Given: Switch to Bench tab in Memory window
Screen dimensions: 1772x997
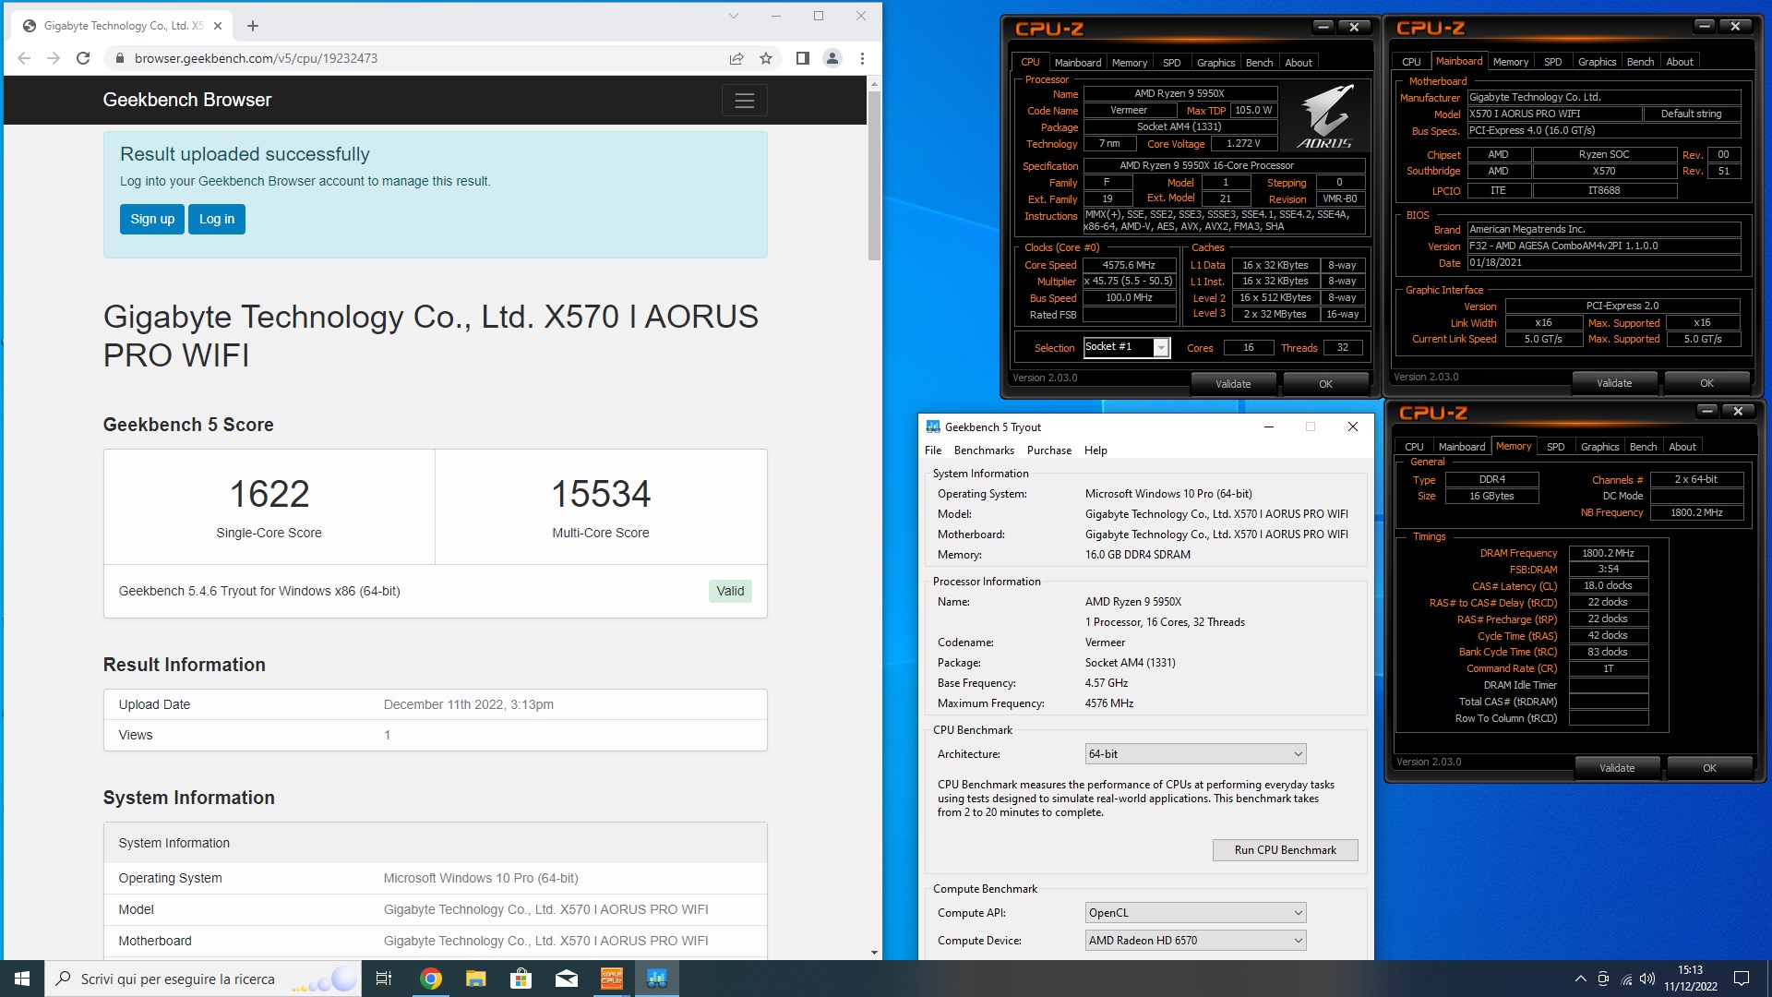Looking at the screenshot, I should (1643, 447).
